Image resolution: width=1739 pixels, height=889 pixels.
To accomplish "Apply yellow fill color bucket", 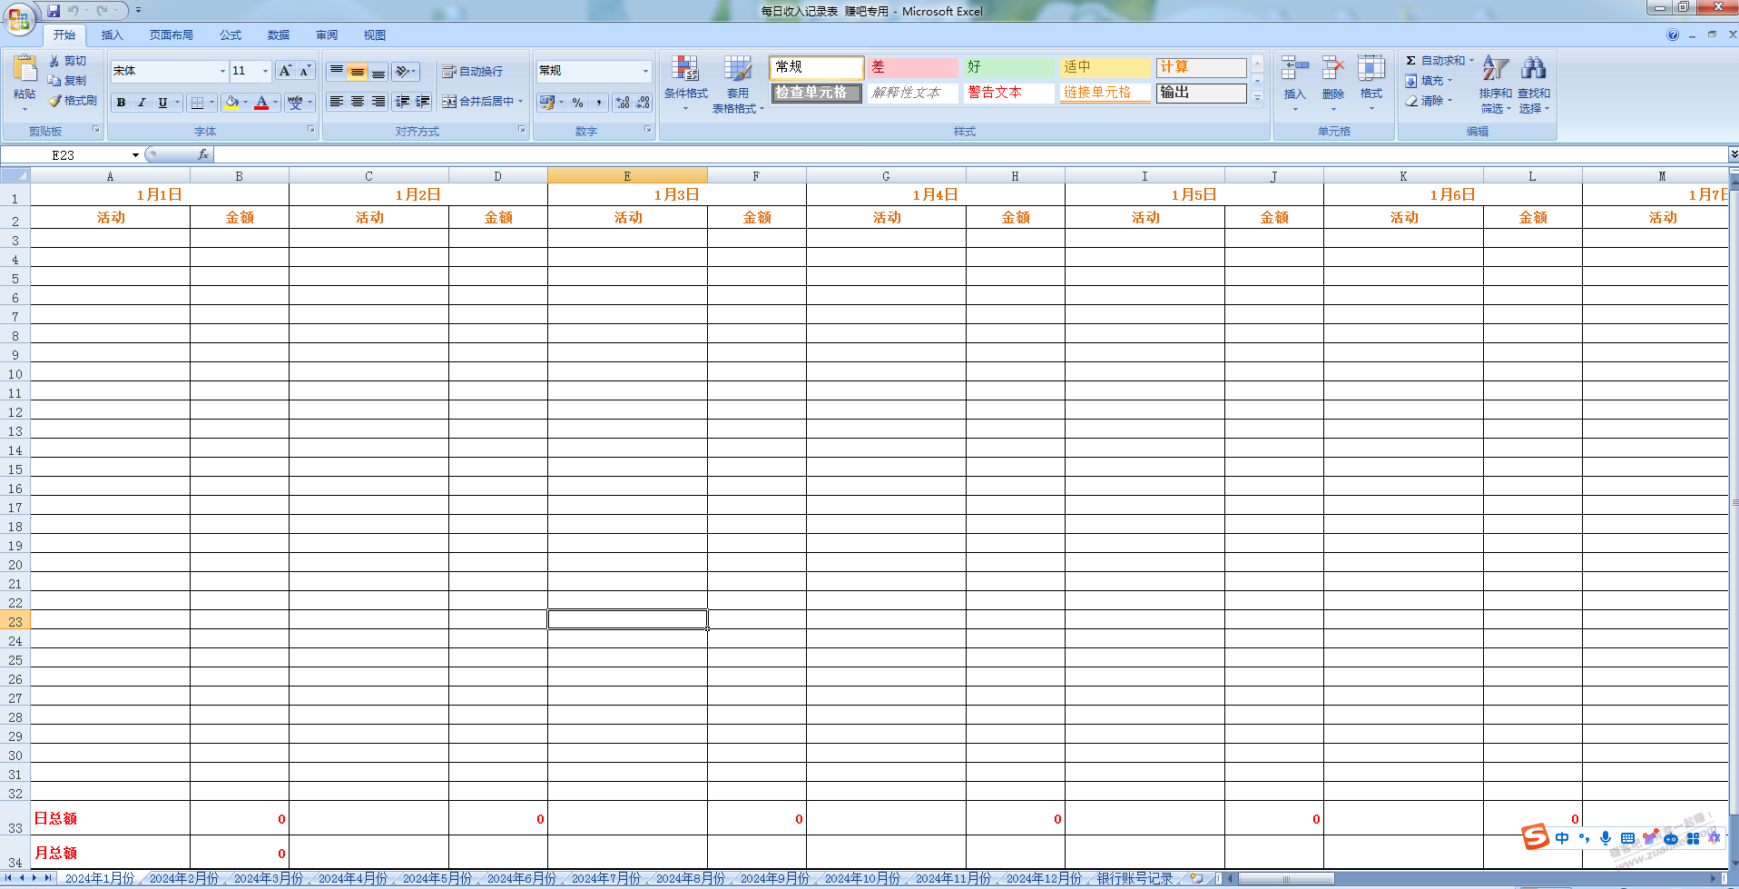I will tap(232, 103).
